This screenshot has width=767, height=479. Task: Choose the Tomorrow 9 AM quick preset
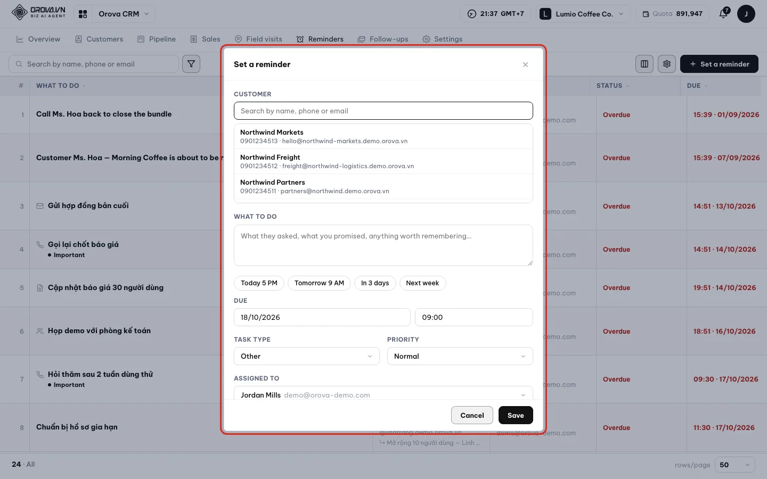coord(319,283)
